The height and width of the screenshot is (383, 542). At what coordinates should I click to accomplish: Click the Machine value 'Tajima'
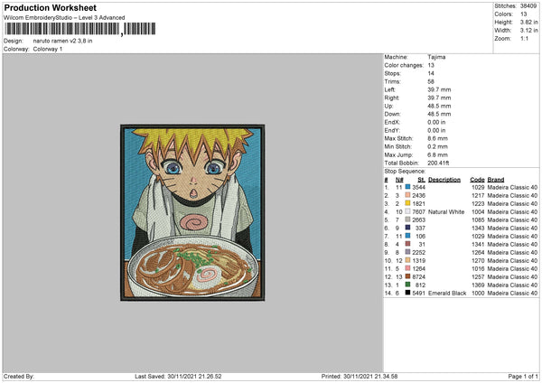click(x=436, y=57)
